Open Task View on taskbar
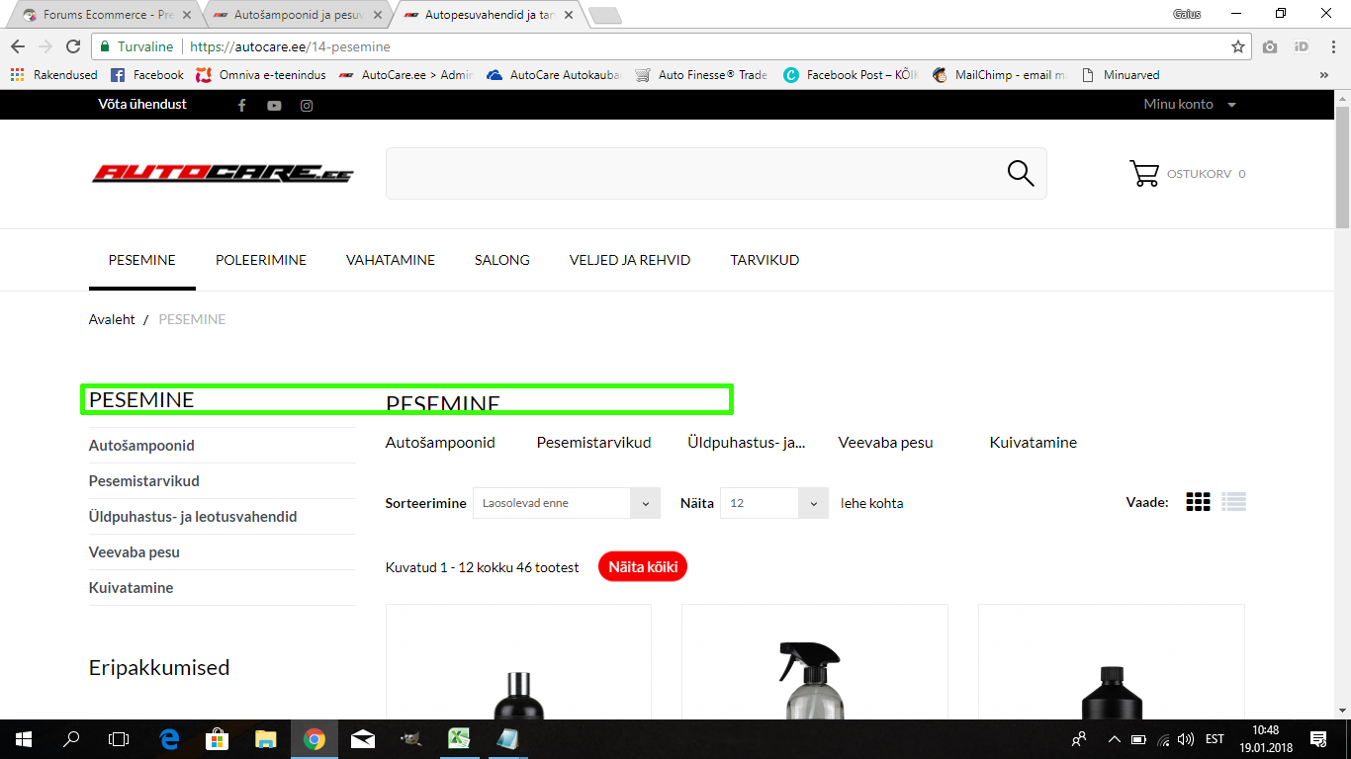This screenshot has width=1351, height=759. (119, 738)
